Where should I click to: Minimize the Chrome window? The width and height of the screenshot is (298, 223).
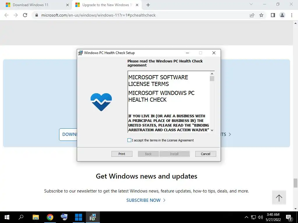pyautogui.click(x=265, y=4)
